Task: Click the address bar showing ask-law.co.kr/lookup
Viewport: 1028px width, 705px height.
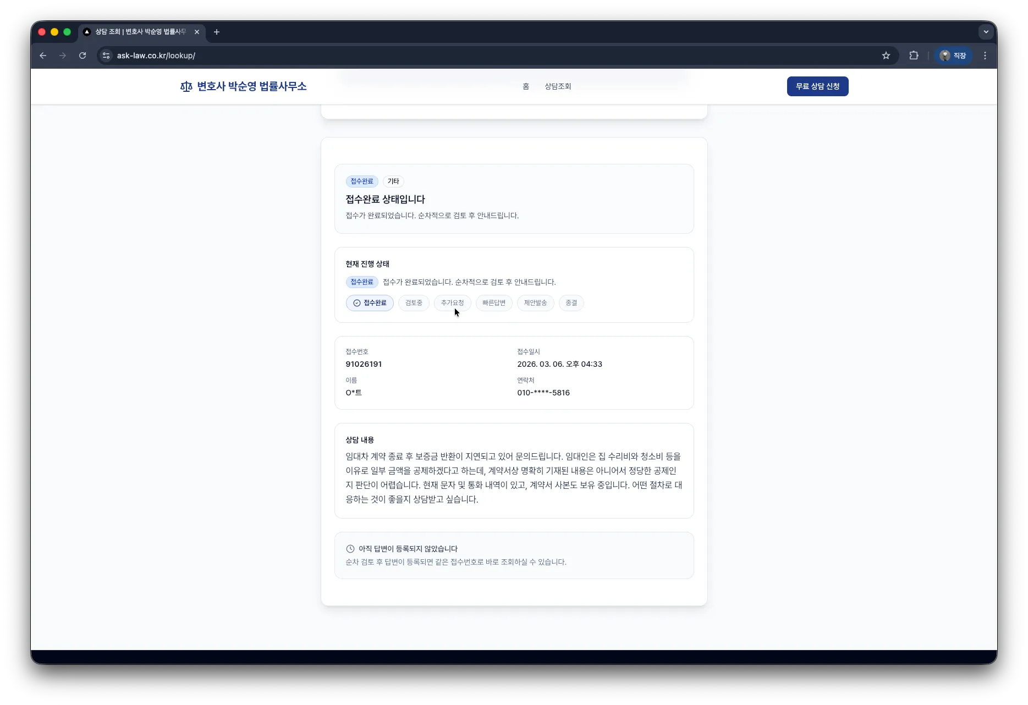Action: click(156, 56)
